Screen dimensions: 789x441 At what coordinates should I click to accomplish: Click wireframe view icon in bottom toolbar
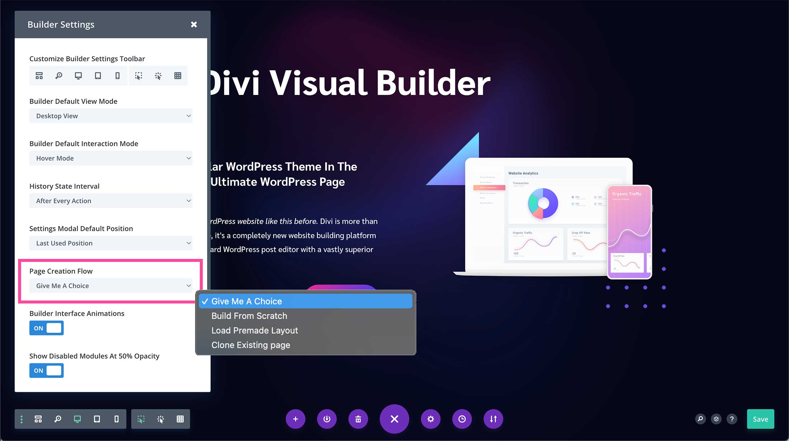pos(38,419)
